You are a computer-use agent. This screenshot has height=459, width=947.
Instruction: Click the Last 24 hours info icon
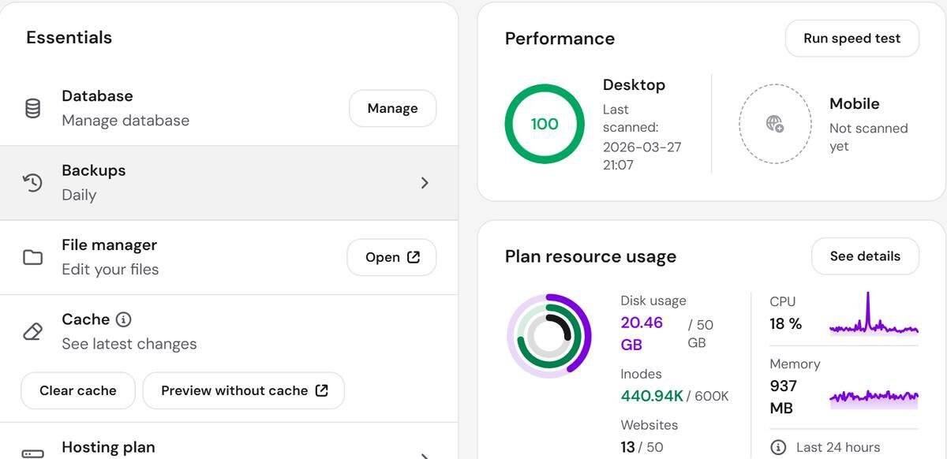point(778,447)
